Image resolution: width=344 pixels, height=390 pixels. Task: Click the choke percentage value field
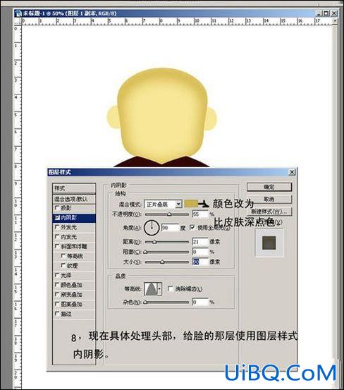(x=200, y=252)
